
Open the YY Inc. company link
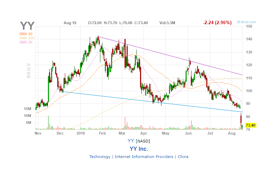click(x=139, y=149)
